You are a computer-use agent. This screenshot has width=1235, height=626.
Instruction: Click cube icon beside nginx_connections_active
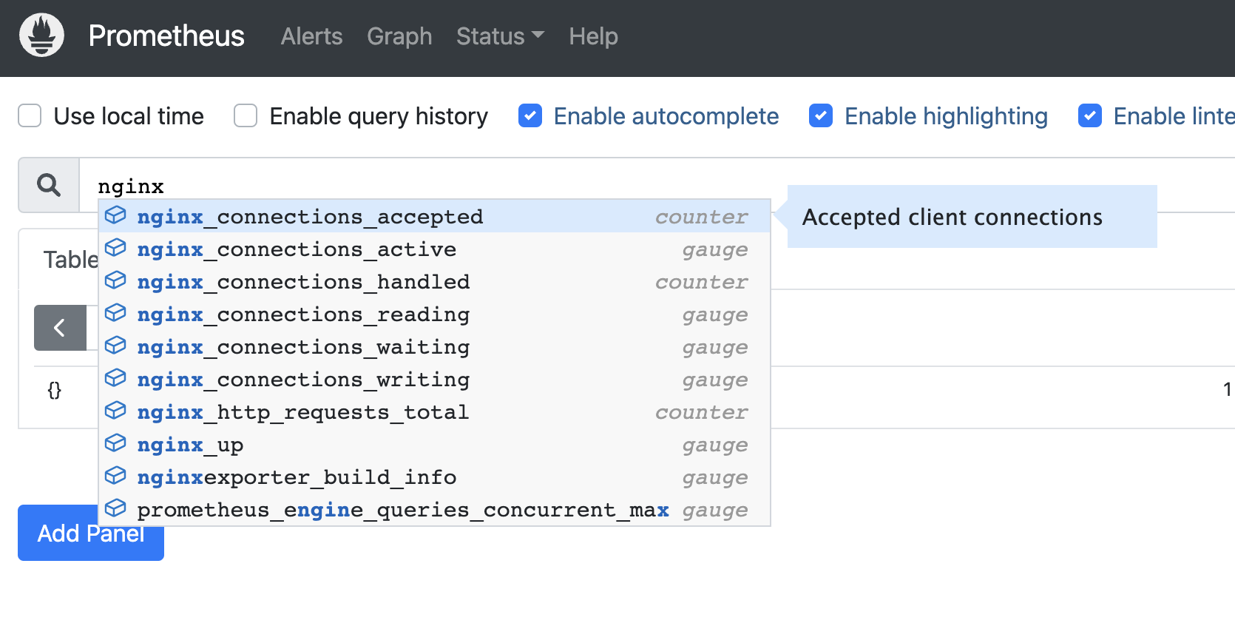coord(115,248)
